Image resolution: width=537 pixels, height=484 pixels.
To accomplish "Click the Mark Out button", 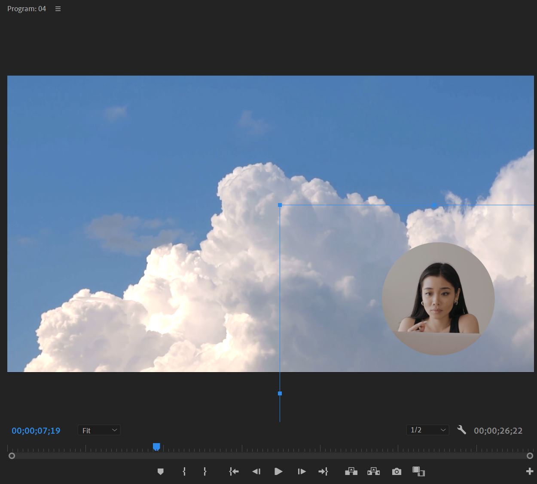I will click(205, 472).
